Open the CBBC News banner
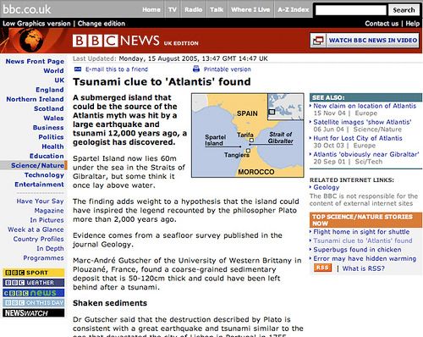Viewport: 423px width, 337px height. click(x=34, y=293)
